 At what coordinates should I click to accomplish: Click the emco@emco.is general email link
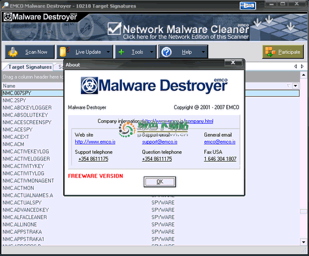220,142
